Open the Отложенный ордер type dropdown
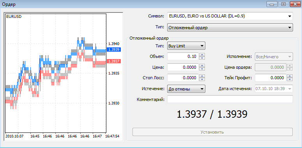Viewport: 302px width, 148px height. [230, 28]
